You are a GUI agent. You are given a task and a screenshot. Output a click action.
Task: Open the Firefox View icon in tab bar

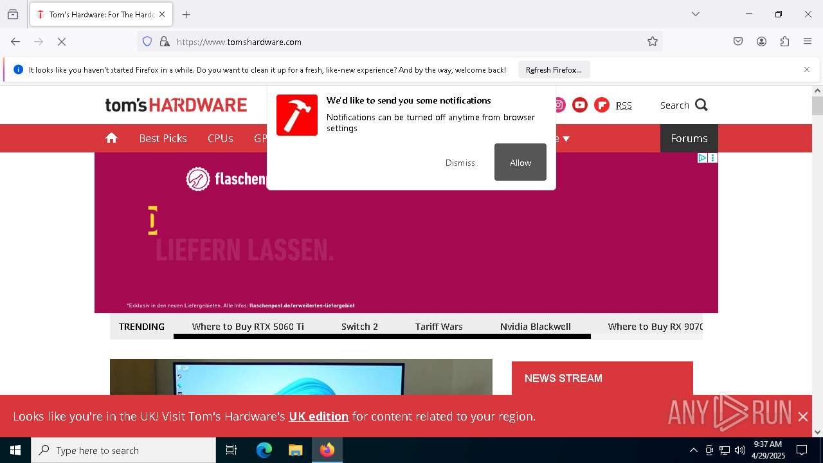13,14
